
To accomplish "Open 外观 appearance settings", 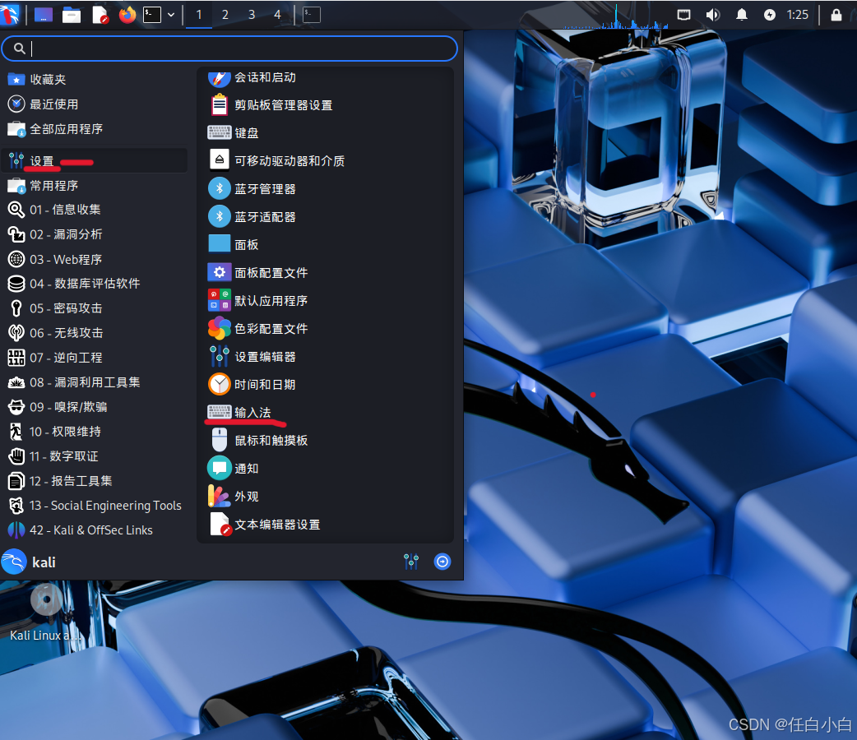I will tap(325, 497).
